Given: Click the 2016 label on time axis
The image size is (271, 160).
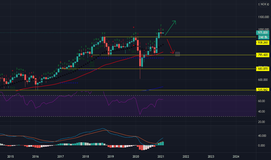Looking at the screenshot, I should tap(35, 157).
